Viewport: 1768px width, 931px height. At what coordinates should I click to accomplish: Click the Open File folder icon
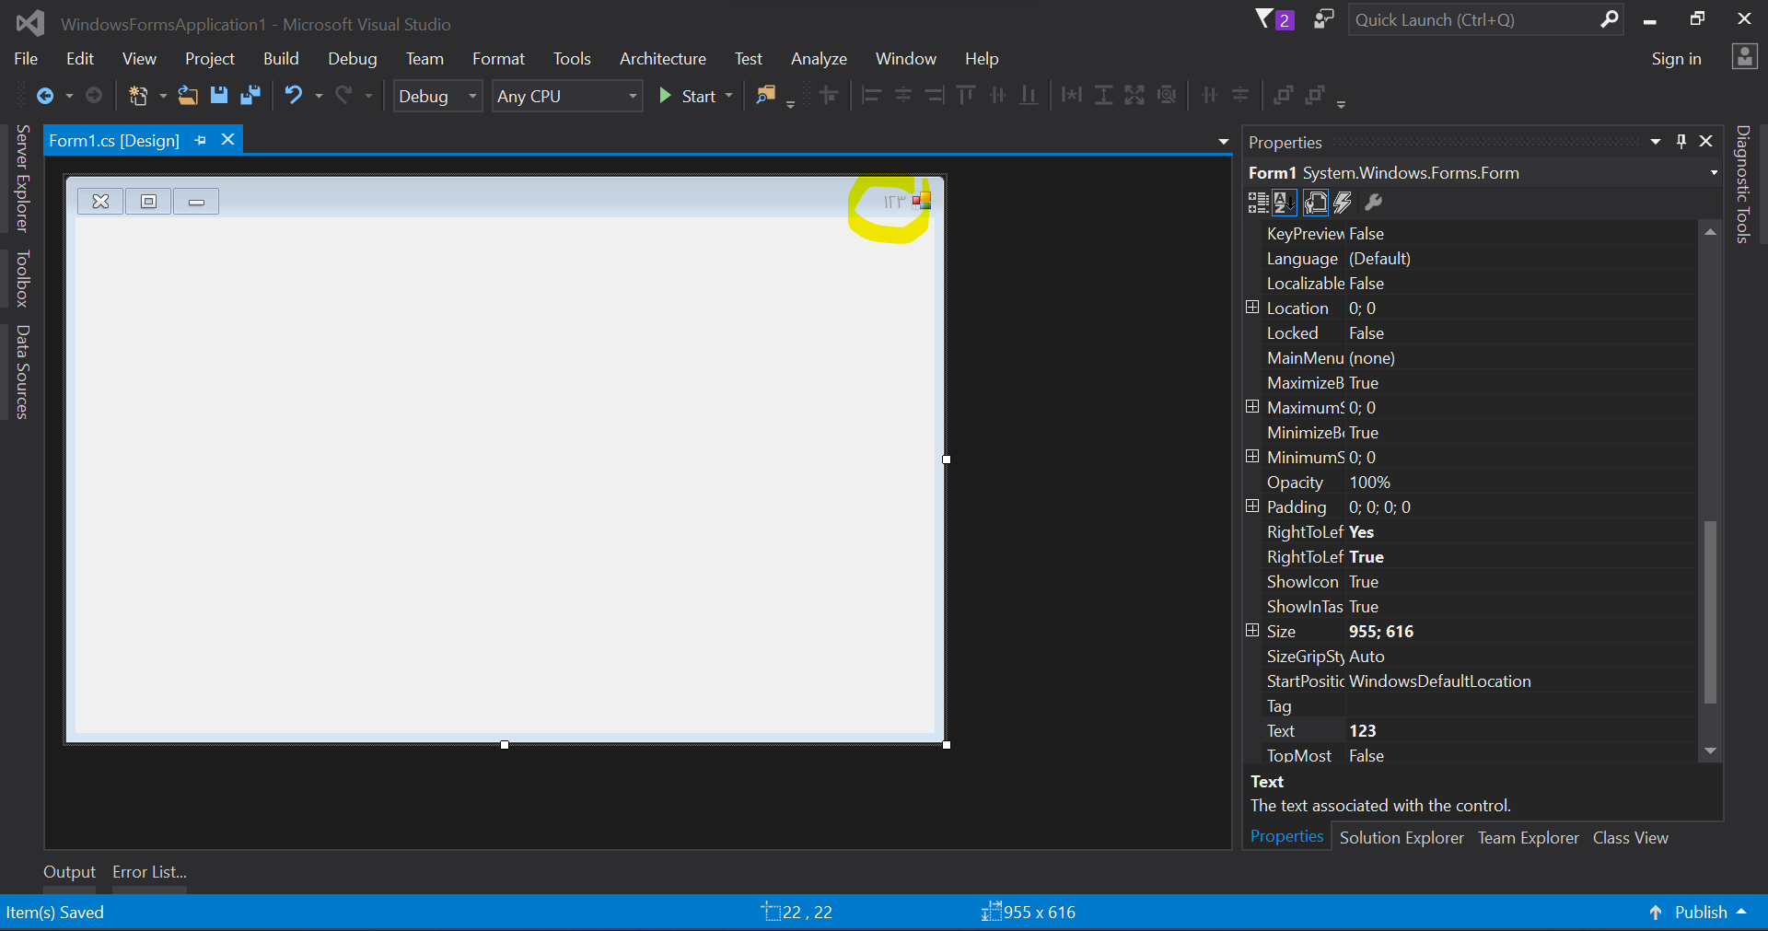point(188,96)
